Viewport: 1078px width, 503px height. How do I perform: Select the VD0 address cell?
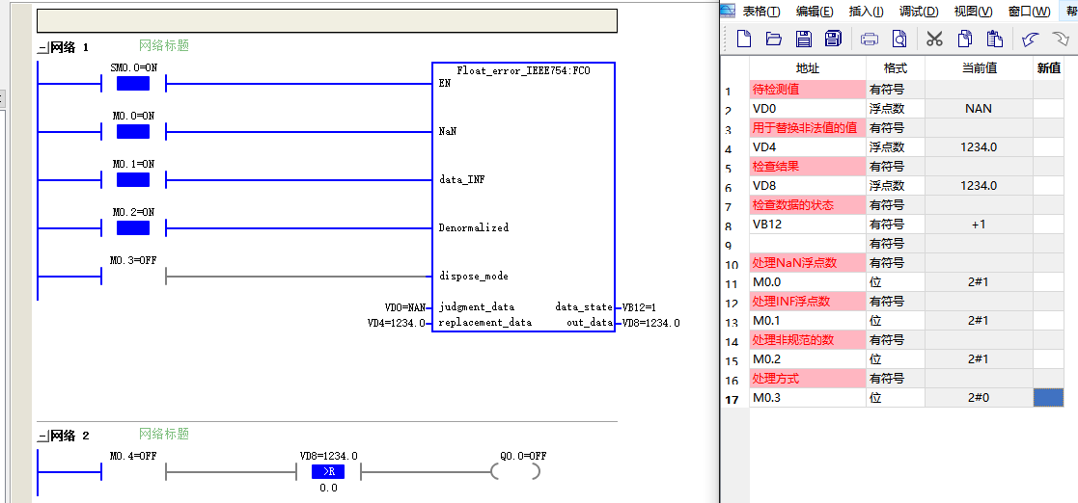[808, 109]
